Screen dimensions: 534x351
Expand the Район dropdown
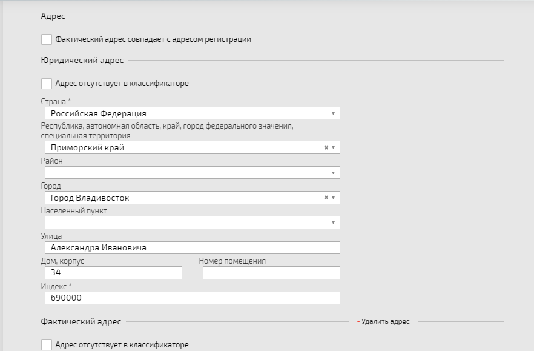coord(193,173)
